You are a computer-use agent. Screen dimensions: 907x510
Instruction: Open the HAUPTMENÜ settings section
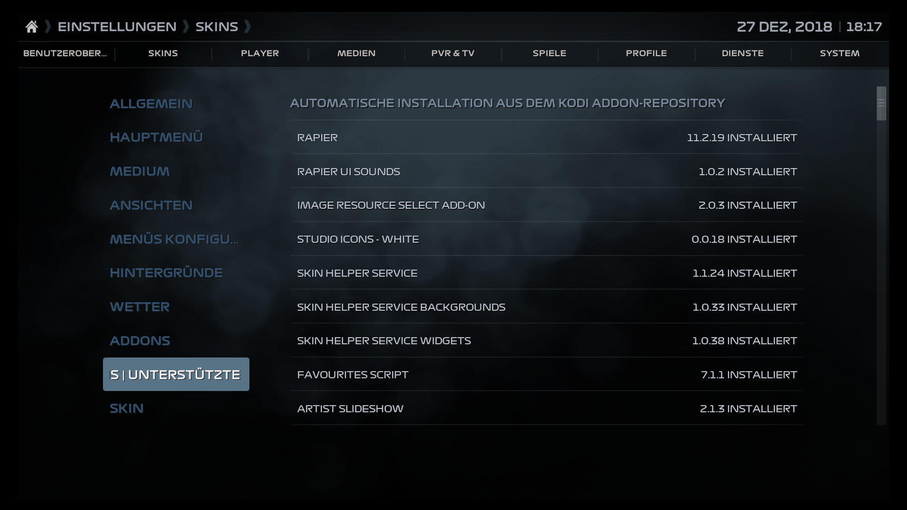coord(156,137)
